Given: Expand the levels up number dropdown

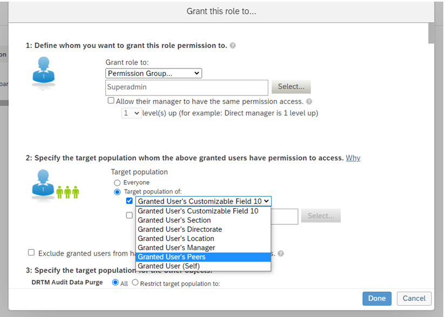Looking at the screenshot, I should pyautogui.click(x=131, y=113).
